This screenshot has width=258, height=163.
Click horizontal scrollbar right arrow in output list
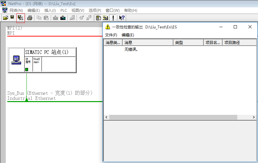[254, 117]
